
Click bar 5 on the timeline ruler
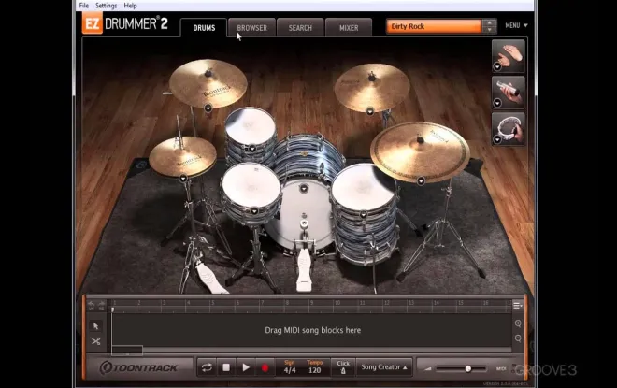pos(213,303)
